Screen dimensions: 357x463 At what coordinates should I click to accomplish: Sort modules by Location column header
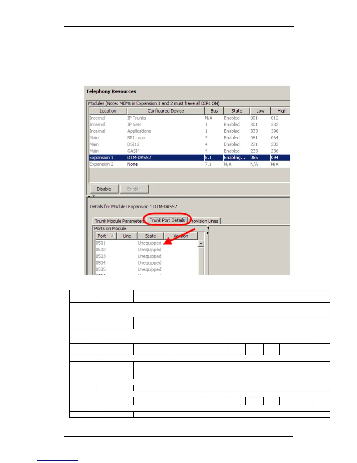coord(108,111)
